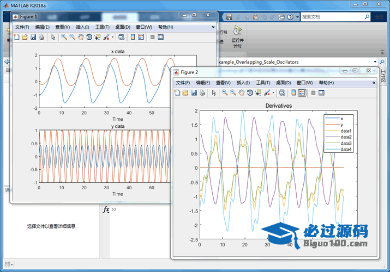Open brush color dropdown arrow in Figure 2
The width and height of the screenshot is (390, 272).
(x=273, y=92)
